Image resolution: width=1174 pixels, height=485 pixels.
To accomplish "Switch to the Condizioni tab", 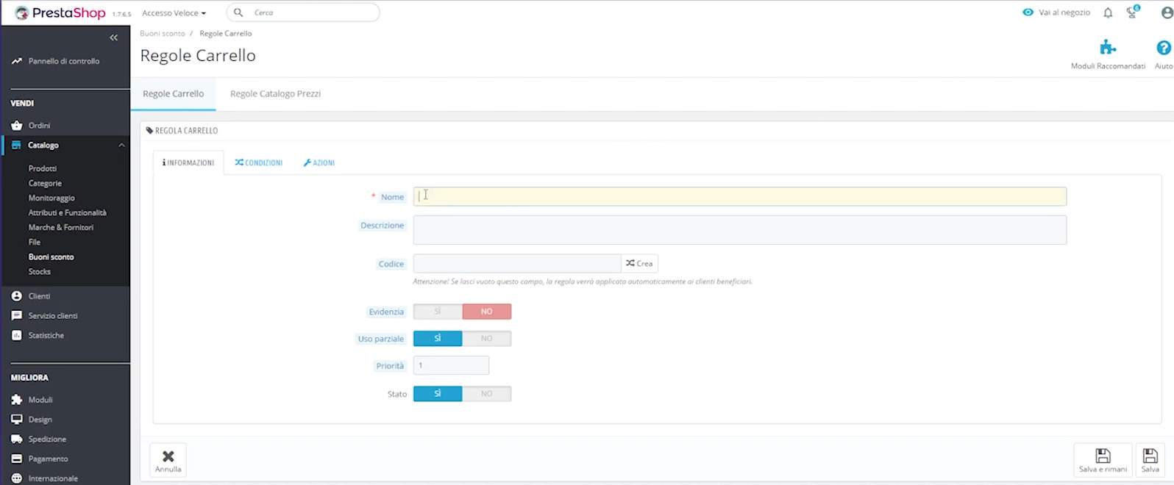I will (259, 162).
